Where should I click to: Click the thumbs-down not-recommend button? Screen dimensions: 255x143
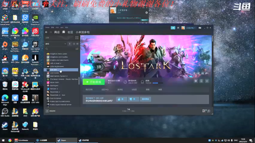tap(133, 99)
